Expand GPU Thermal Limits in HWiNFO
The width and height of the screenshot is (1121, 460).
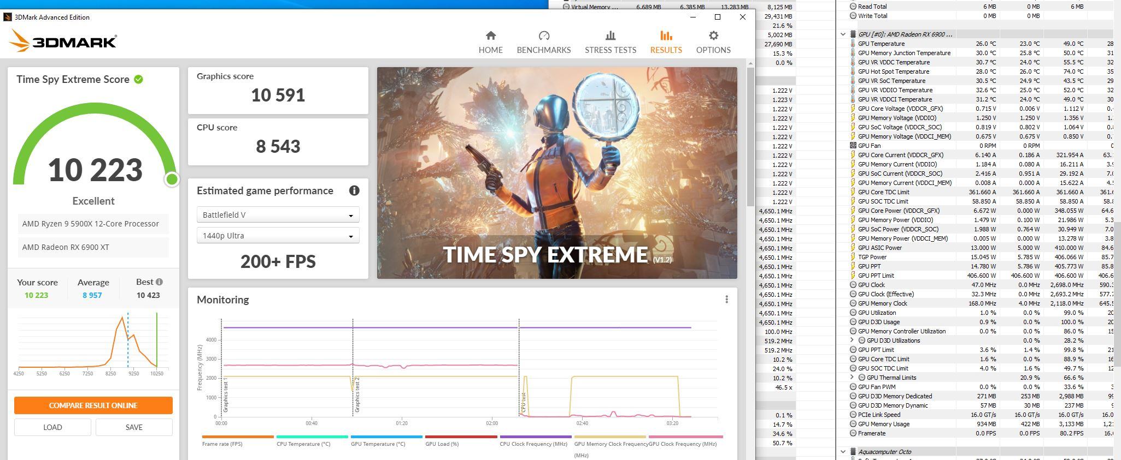click(852, 378)
